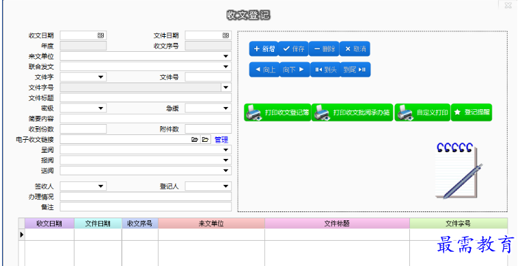
Task: Open the 签收人 dropdown
Action: coord(101,186)
